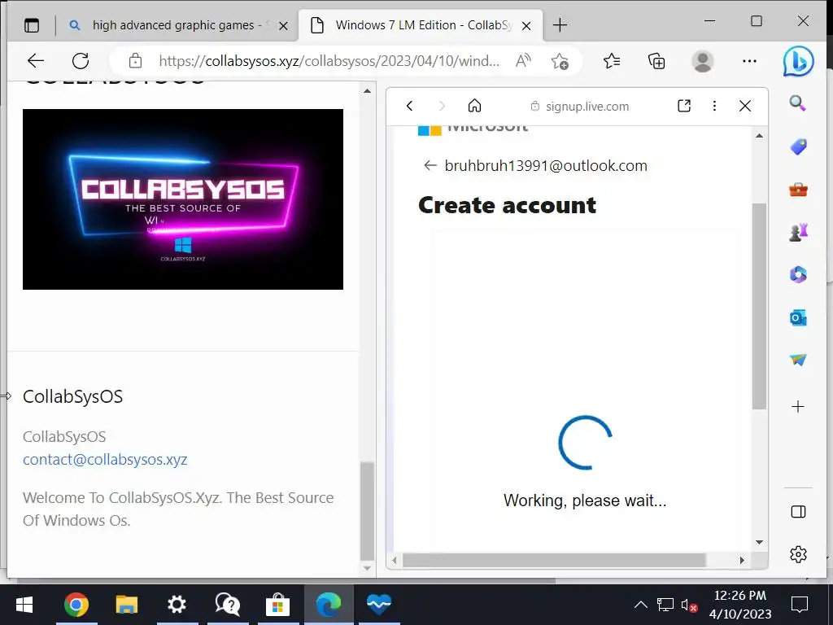Click the main page vertical scrollbar thumb

tap(367, 511)
